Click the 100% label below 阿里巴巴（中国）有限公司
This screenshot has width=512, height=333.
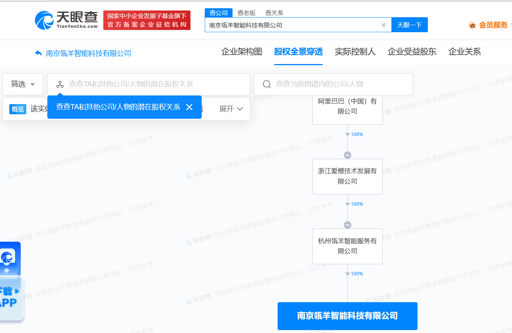pyautogui.click(x=357, y=134)
